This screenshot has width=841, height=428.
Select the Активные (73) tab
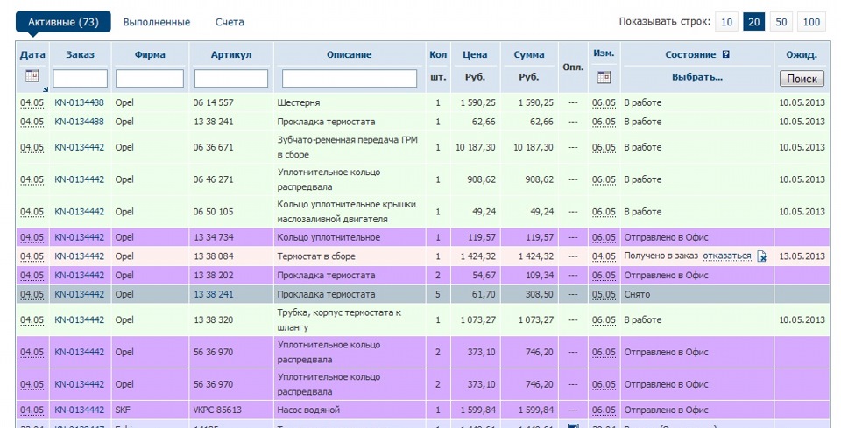63,22
